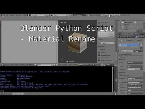The width and height of the screenshot is (145, 109).
Task: Click the Scripting screen layout name field
Action: 37,15
